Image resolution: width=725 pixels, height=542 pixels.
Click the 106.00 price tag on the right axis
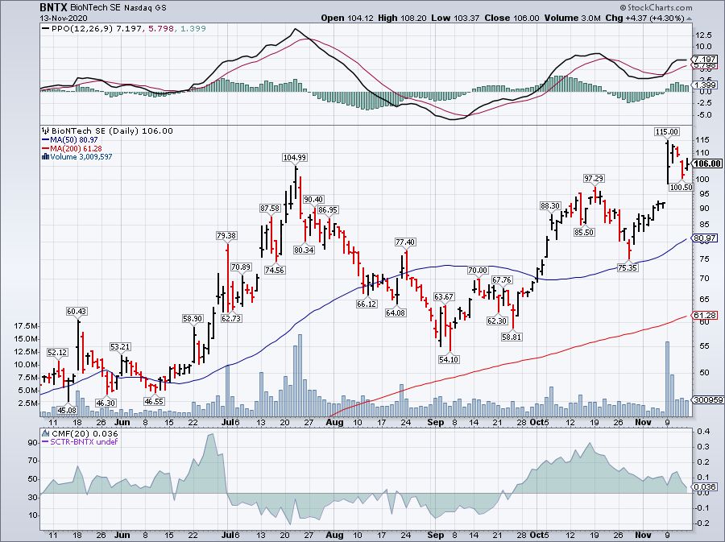point(707,163)
